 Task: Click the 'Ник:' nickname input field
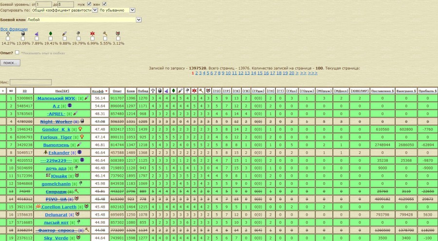pyautogui.click(x=31, y=82)
